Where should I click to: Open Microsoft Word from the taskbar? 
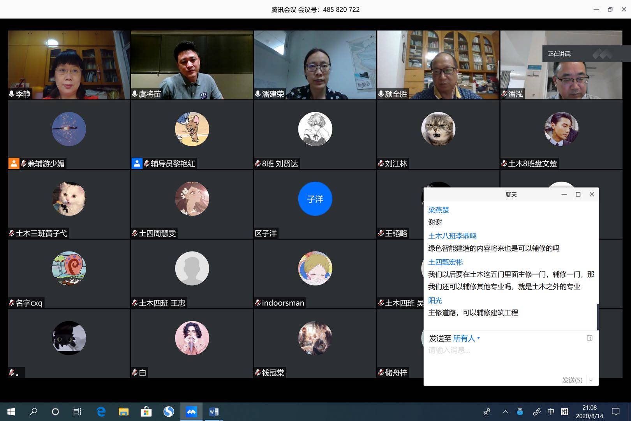coord(214,412)
